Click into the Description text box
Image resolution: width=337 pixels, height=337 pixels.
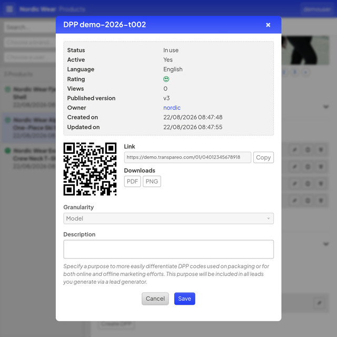click(168, 249)
